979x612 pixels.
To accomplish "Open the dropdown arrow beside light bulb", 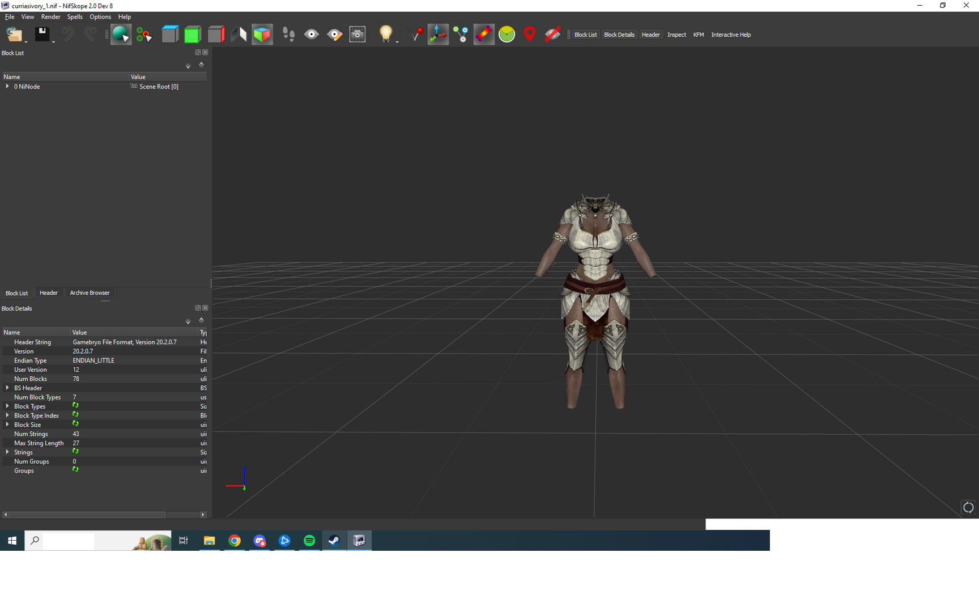I will (397, 41).
